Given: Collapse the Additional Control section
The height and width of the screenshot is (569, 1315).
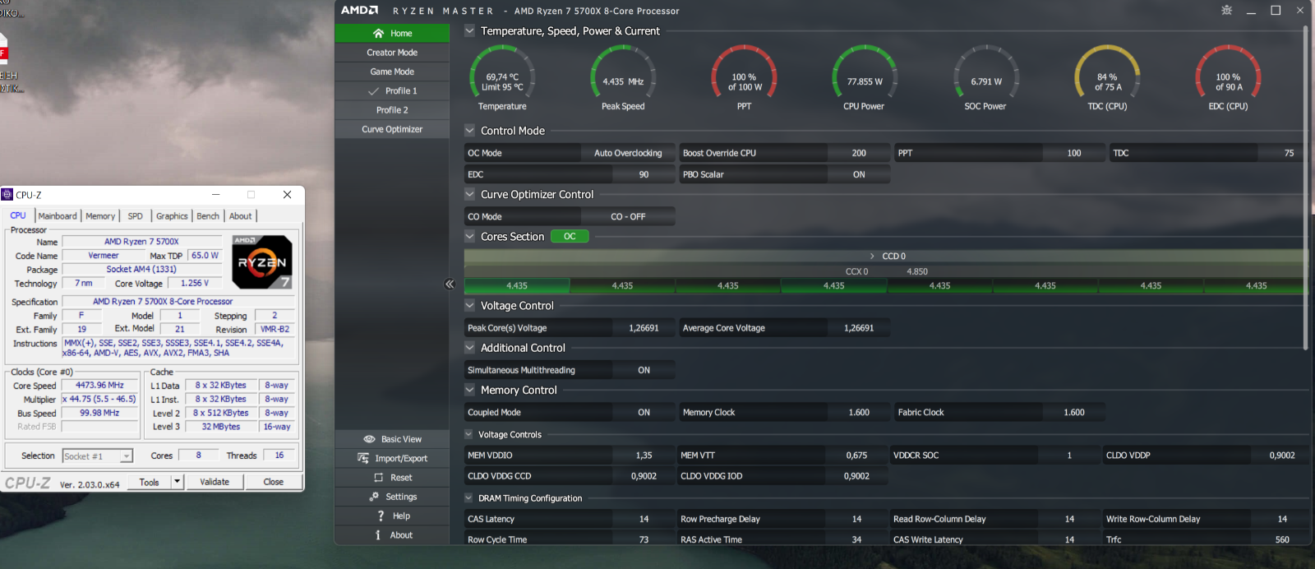Looking at the screenshot, I should click(470, 348).
